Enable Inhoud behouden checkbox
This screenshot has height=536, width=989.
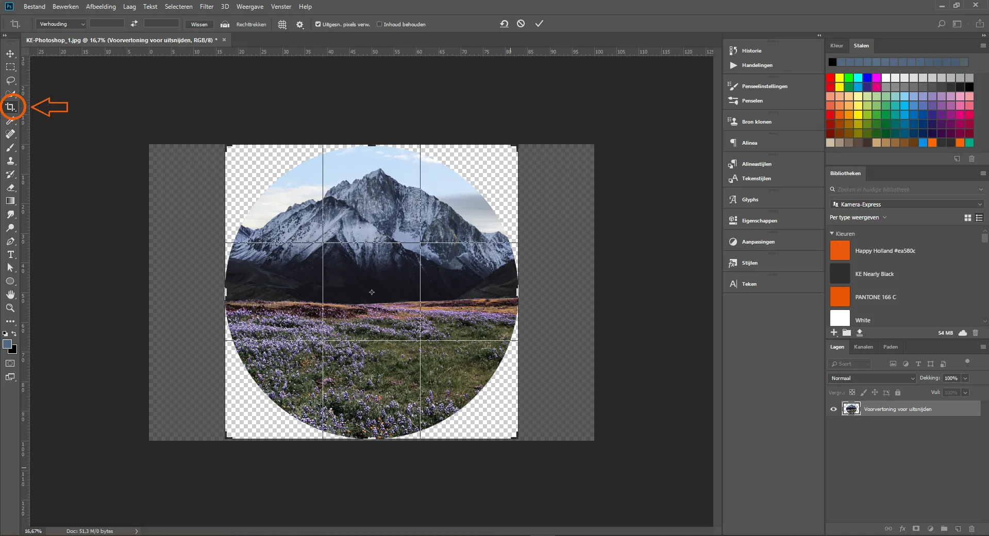(x=379, y=24)
